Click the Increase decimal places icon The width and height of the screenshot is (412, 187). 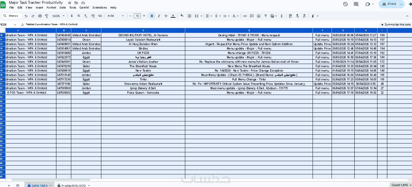[92, 16]
